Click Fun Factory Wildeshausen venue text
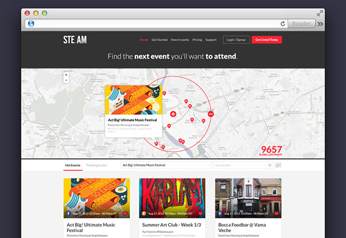 point(157,231)
